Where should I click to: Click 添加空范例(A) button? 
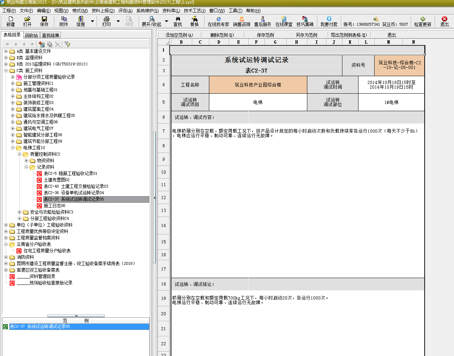[179, 35]
